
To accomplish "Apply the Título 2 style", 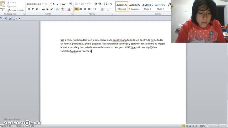I will [160, 6].
